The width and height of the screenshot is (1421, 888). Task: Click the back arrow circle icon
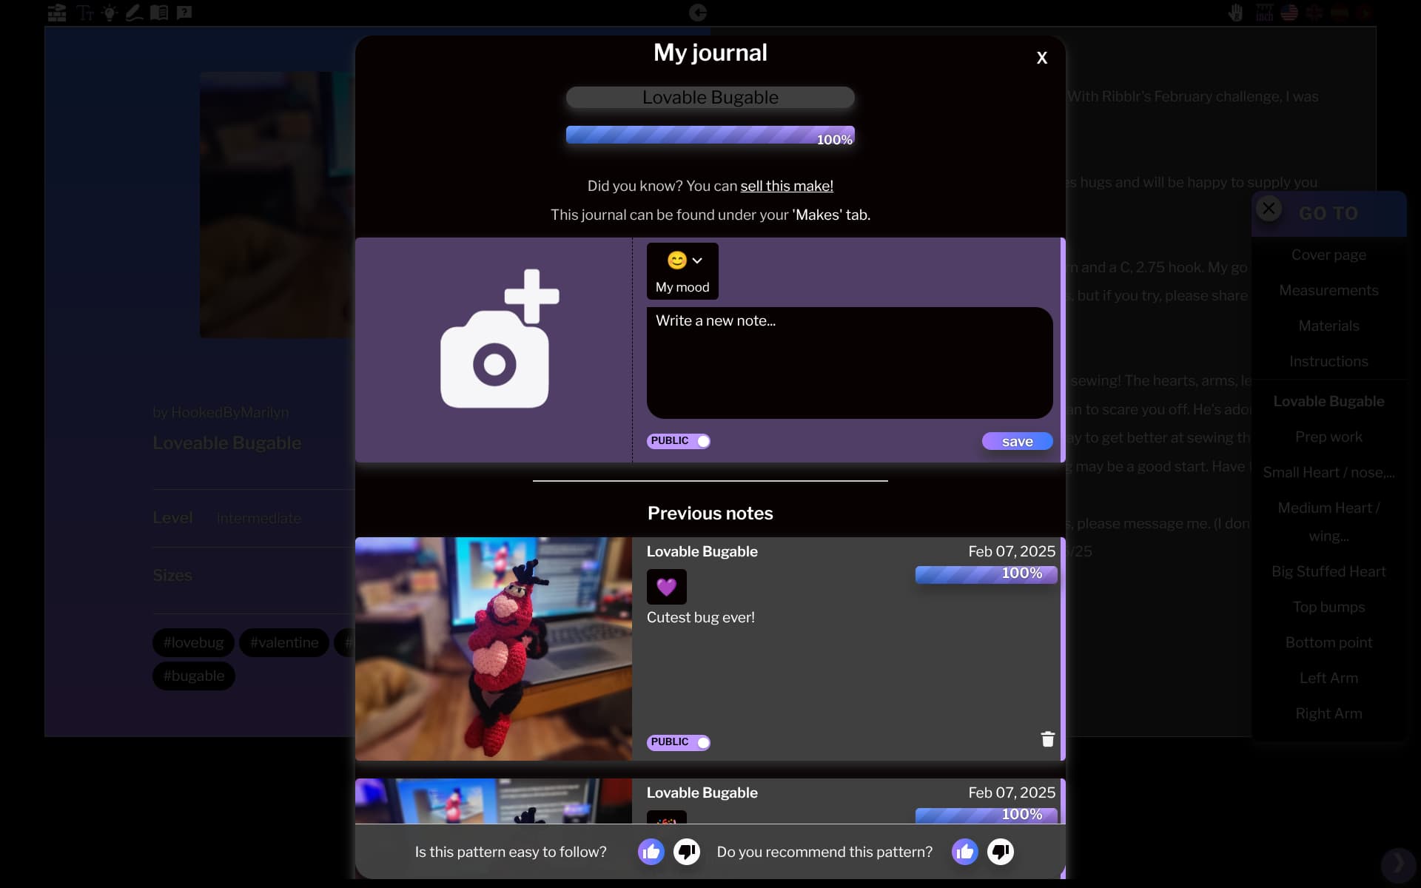click(x=698, y=13)
